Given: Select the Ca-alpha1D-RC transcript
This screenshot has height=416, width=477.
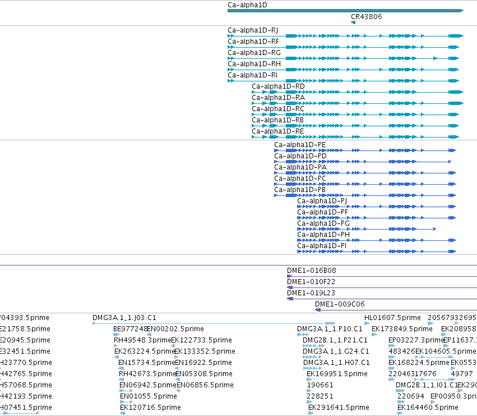Looking at the screenshot, I should [x=355, y=115].
